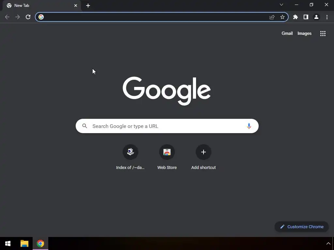Click the Google icon in address bar
The image size is (334, 250).
point(41,17)
